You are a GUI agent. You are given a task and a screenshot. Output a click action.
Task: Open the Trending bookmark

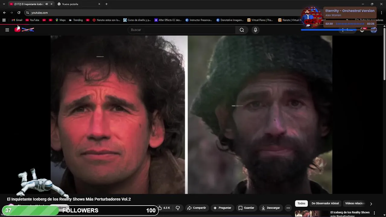(x=76, y=20)
